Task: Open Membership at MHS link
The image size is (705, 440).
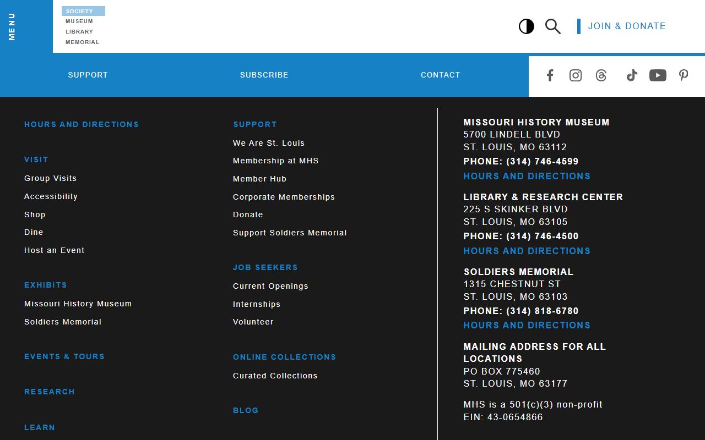Action: click(x=276, y=161)
